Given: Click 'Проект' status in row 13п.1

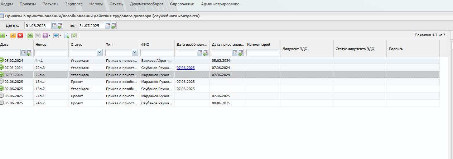Looking at the screenshot, I should (x=77, y=82).
